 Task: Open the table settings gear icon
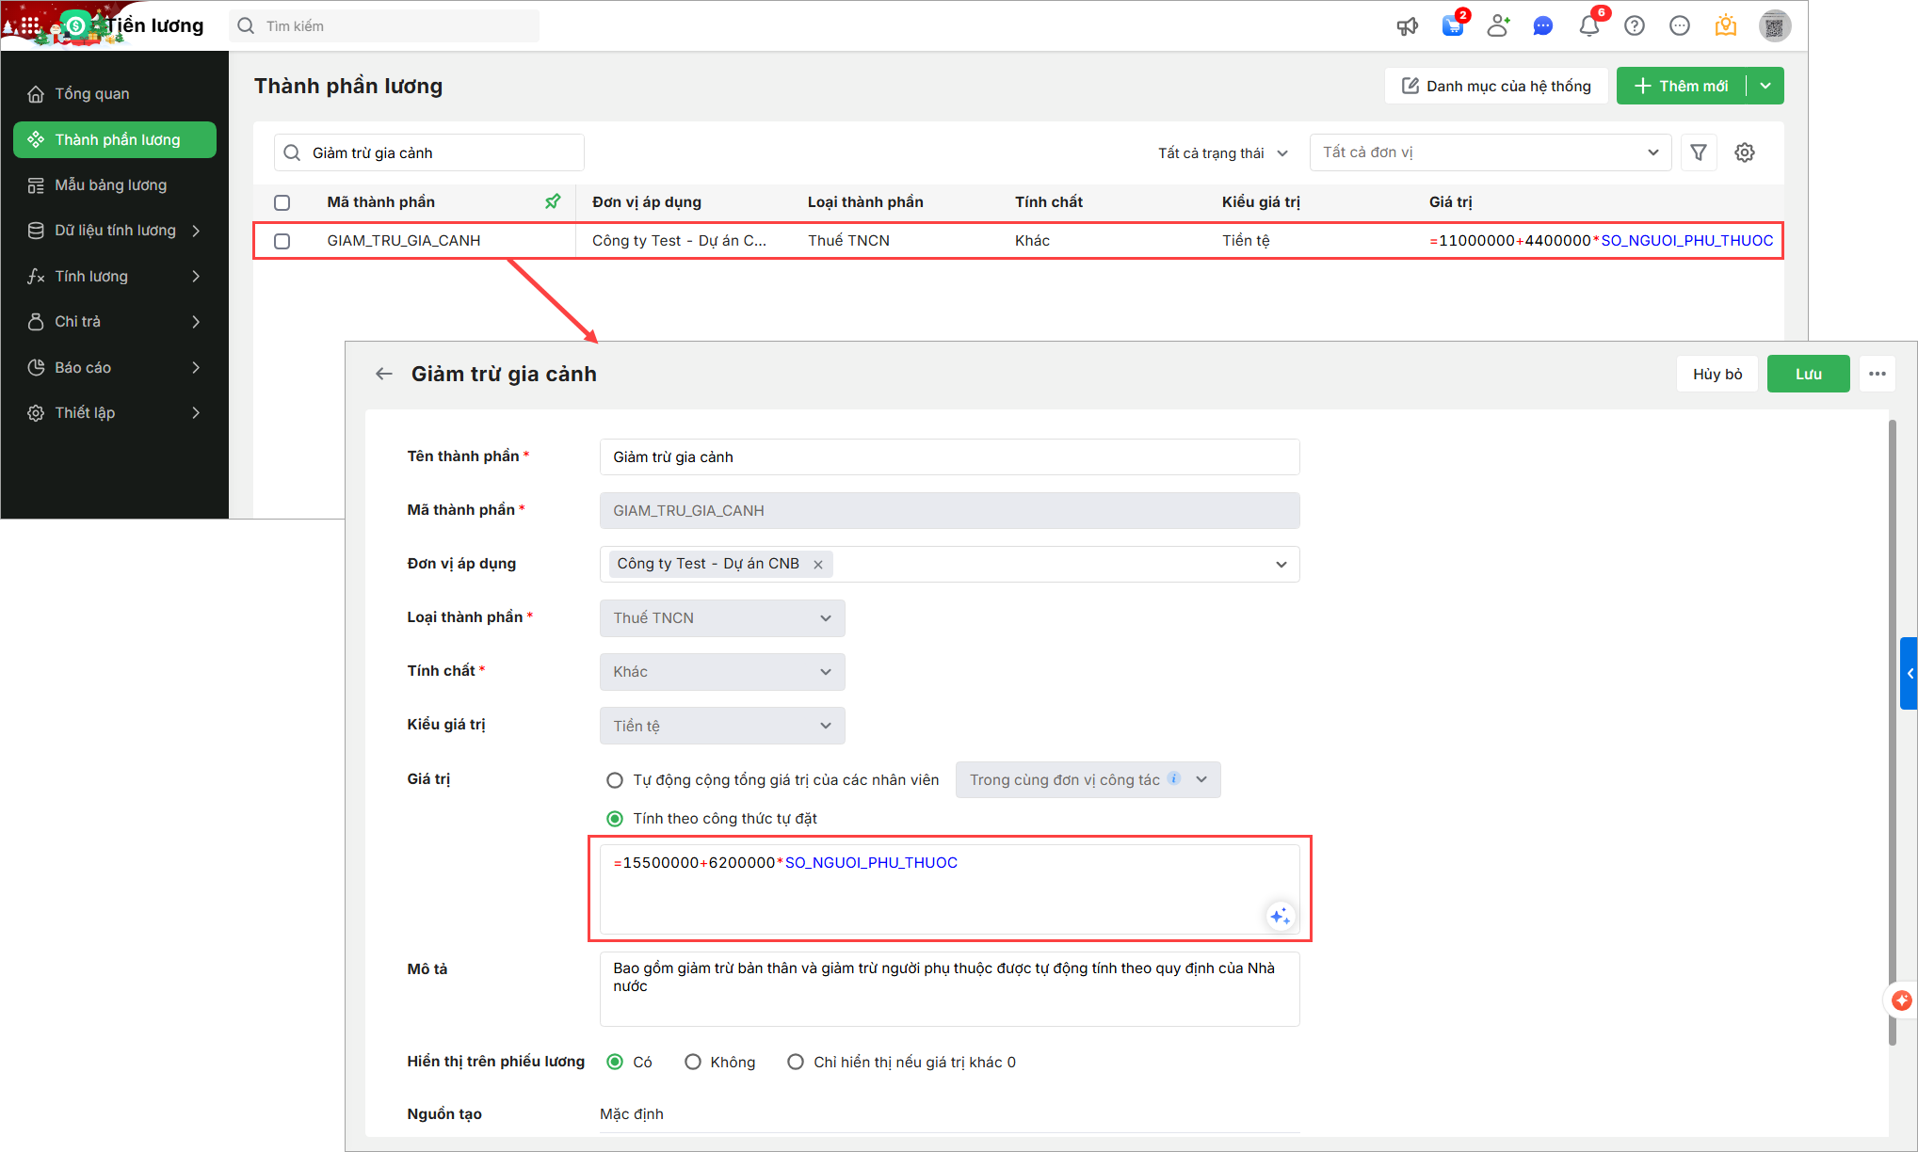[1745, 152]
